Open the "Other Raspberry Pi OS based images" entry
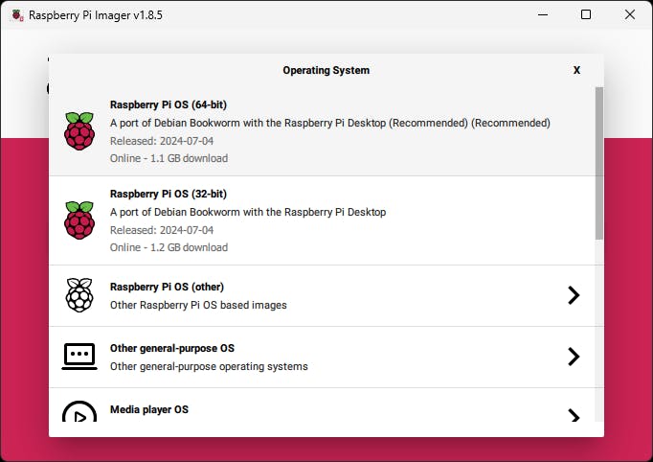The width and height of the screenshot is (653, 462). [x=198, y=305]
